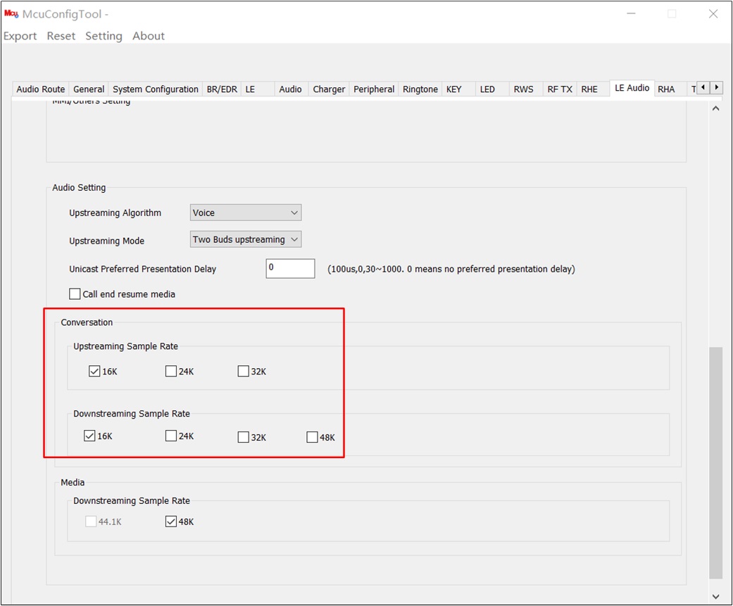This screenshot has height=606, width=733.
Task: Switch to the Audio Route tab
Action: [x=41, y=89]
